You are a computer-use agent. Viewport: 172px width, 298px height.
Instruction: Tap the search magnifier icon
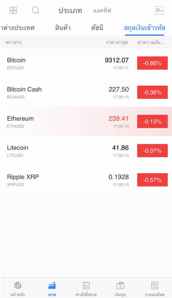(x=35, y=10)
